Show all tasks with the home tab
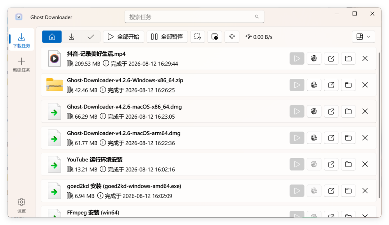This screenshot has width=389, height=225. pos(52,37)
